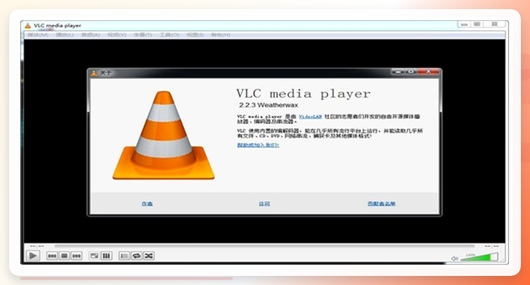Show the playlist icon
530x285 pixels.
pos(124,256)
